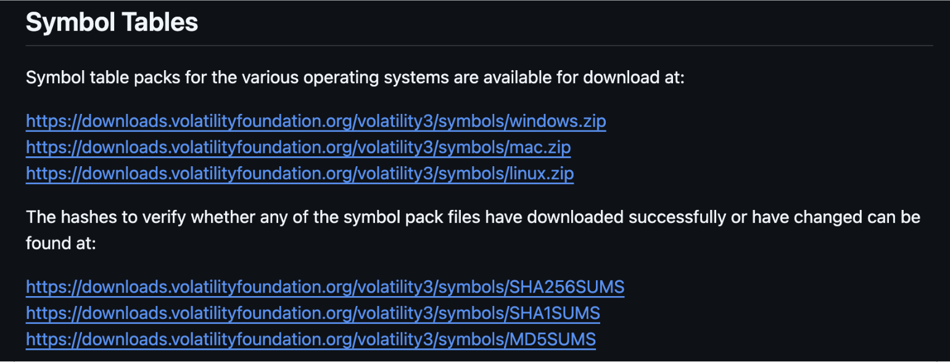Click the divider line beneath the heading

(479, 46)
